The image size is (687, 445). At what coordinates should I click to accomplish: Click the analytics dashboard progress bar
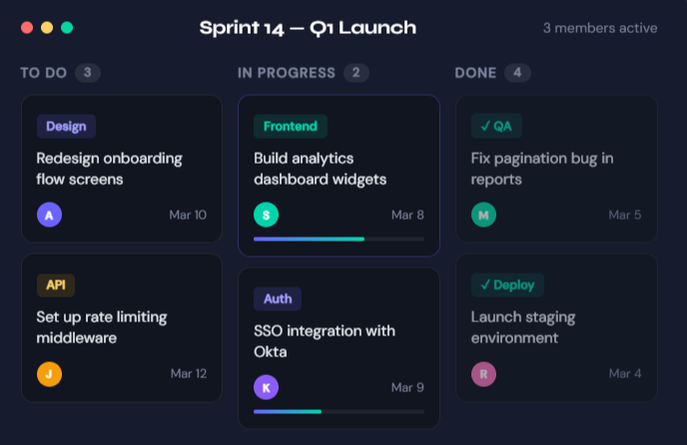[x=339, y=239]
